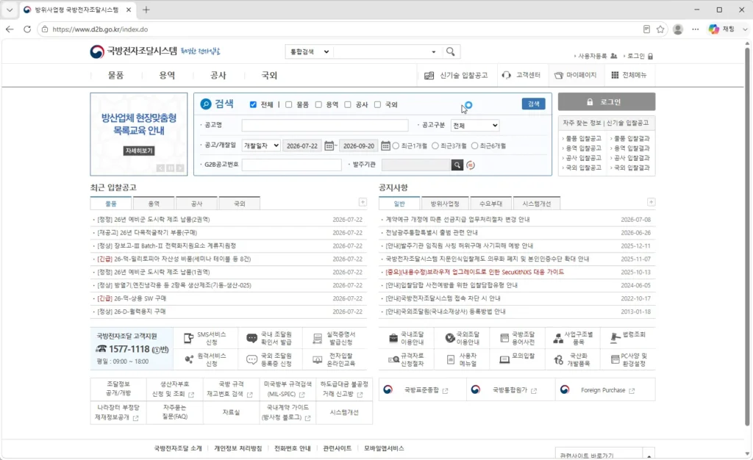Open 국외 조달원 등록증 신청 icon
Viewport: 753px width, 460px height.
pos(251,360)
